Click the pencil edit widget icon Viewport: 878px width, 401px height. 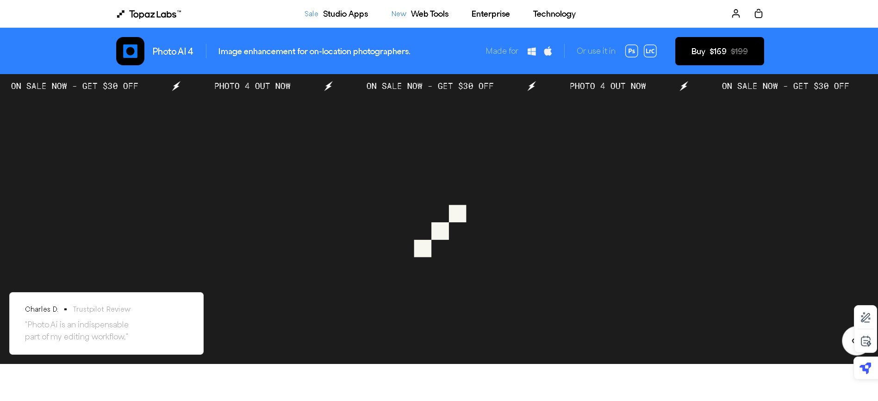(866, 318)
